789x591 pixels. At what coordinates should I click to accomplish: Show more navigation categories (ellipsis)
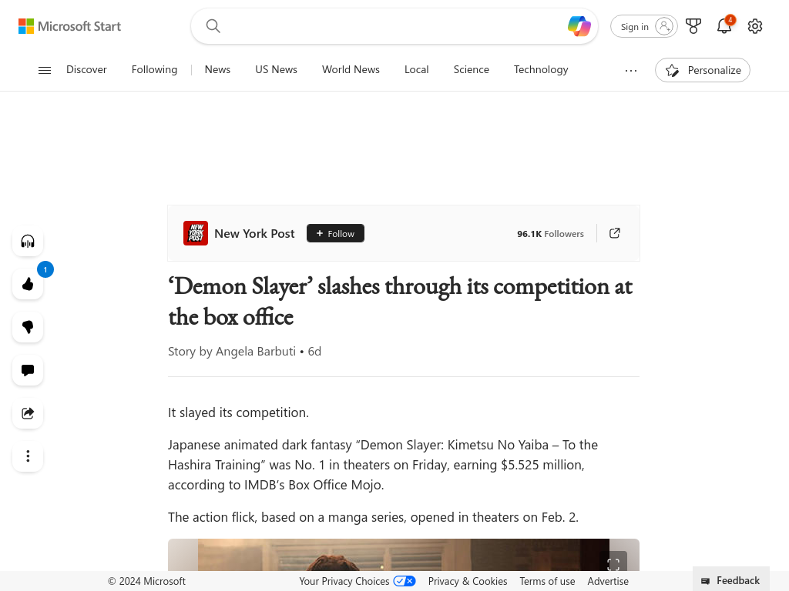(x=631, y=70)
